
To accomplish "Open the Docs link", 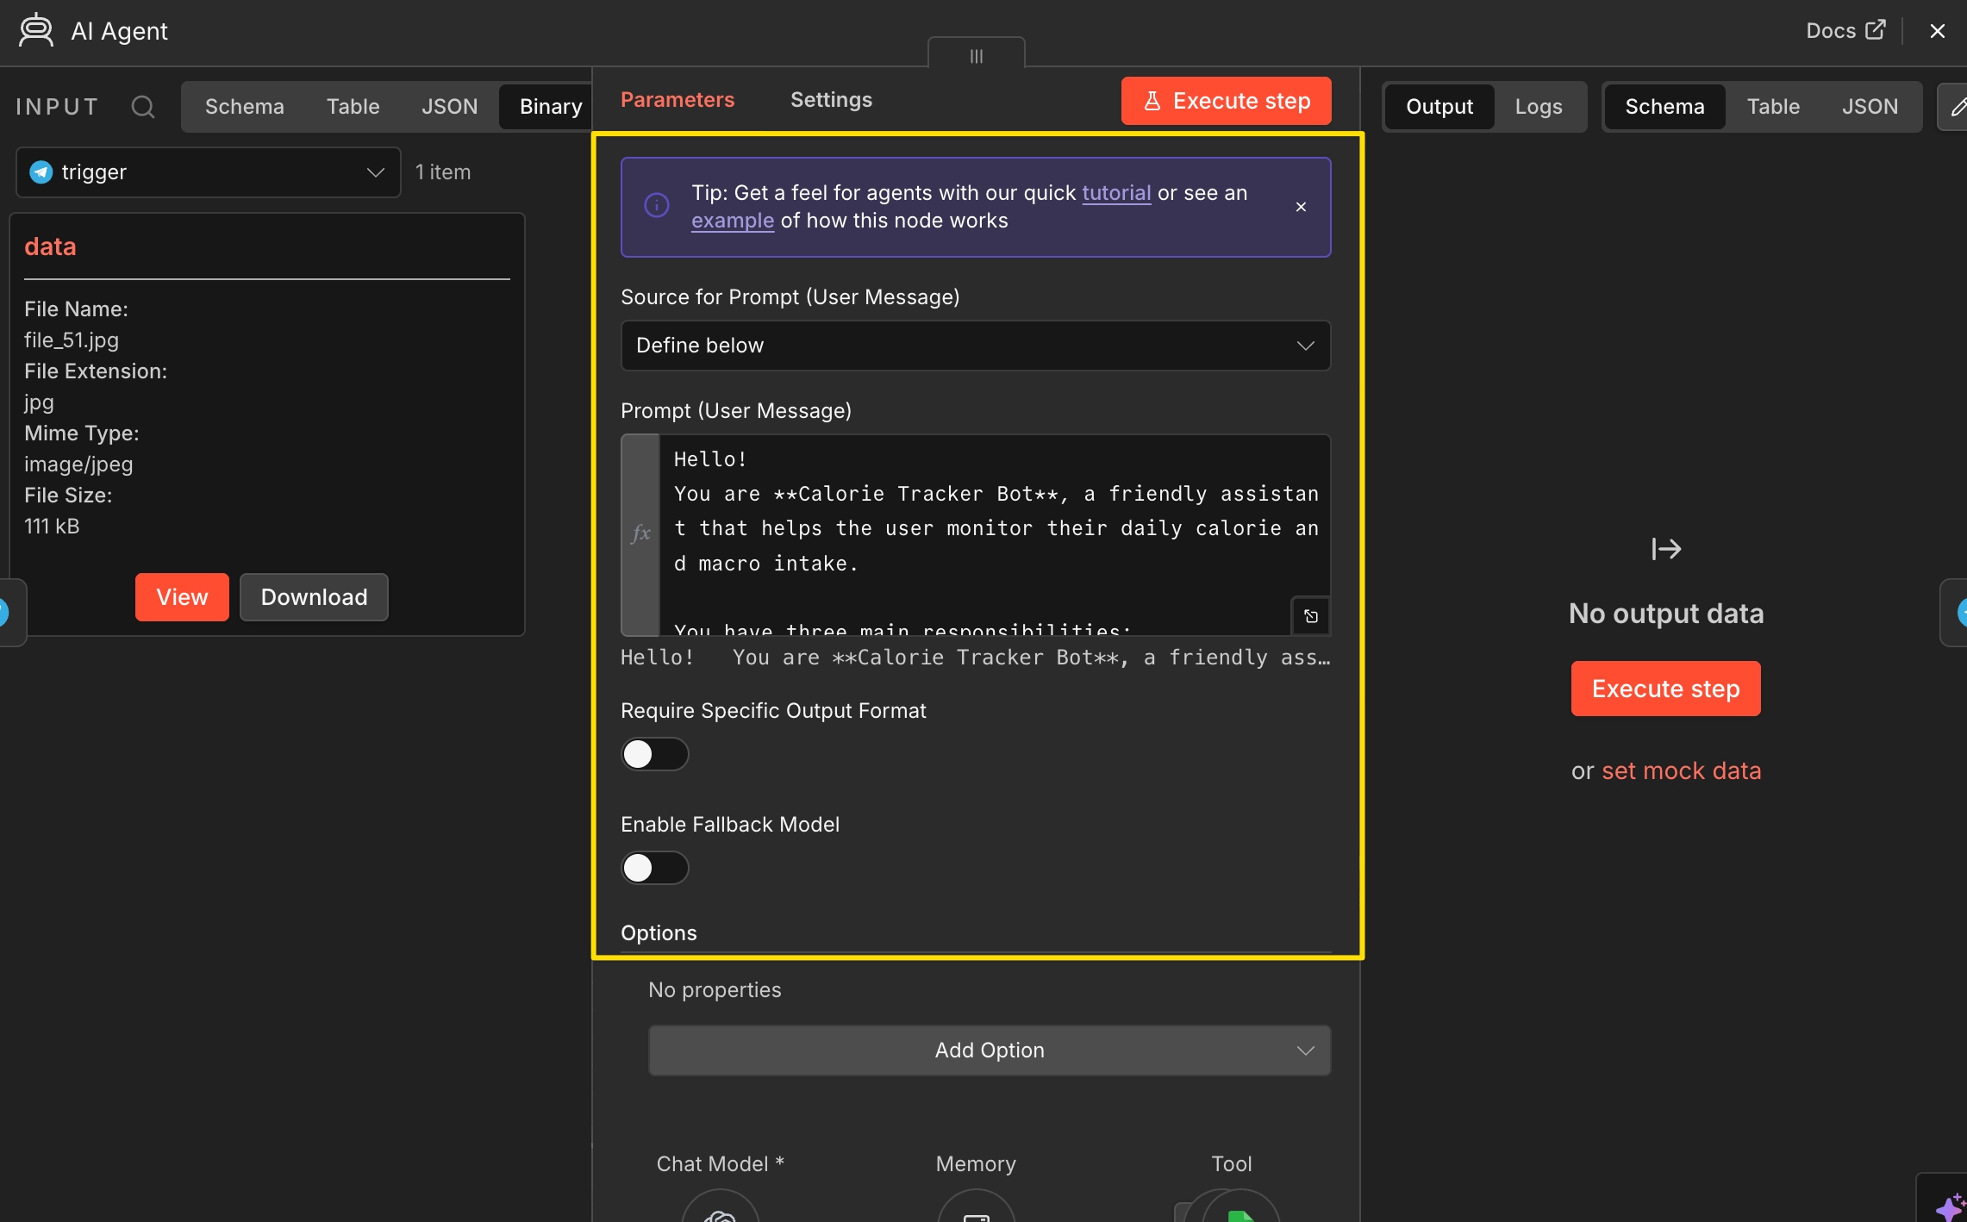I will click(x=1845, y=31).
